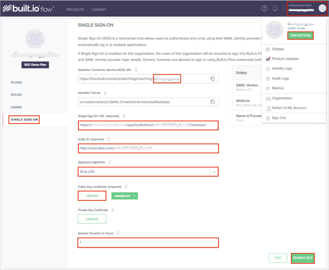The width and height of the screenshot is (329, 270).
Task: Click the help question mark icon
Action: pyautogui.click(x=264, y=8)
